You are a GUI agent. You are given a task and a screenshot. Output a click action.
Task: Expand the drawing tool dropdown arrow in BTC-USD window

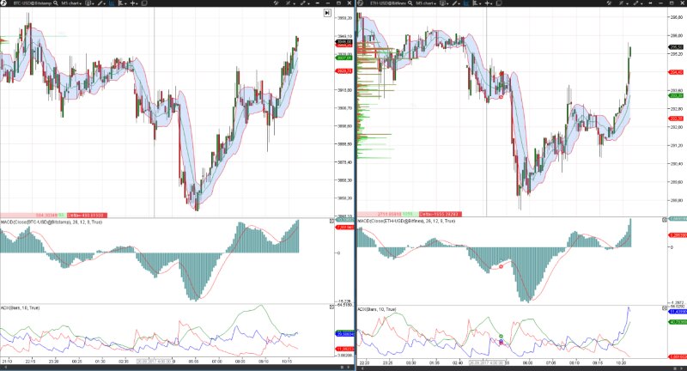[104, 3]
